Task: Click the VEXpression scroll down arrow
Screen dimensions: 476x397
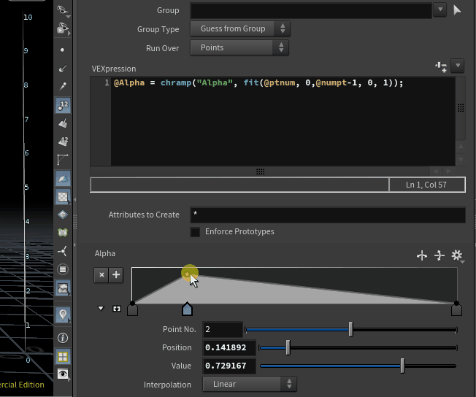Action: [461, 159]
